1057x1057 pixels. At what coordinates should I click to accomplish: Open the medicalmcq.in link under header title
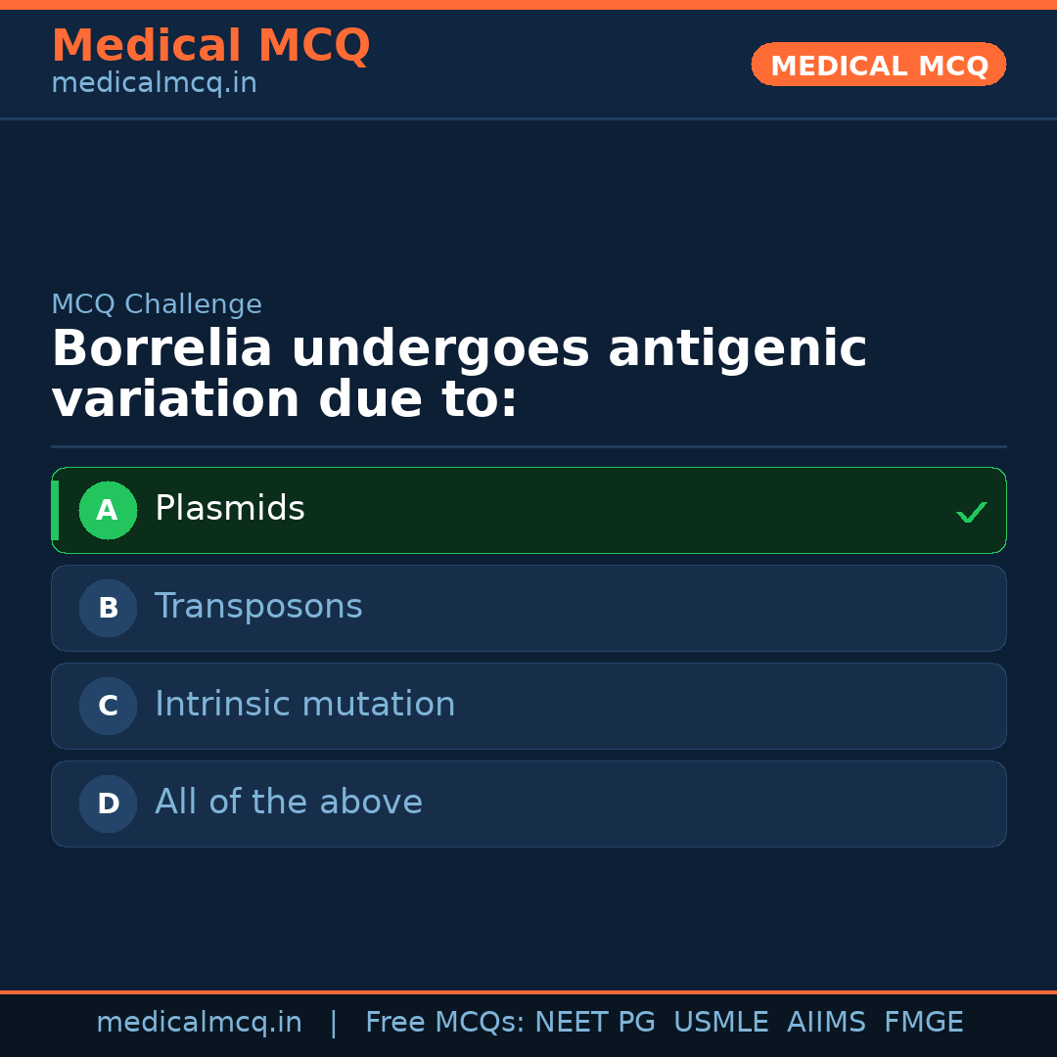(x=154, y=84)
